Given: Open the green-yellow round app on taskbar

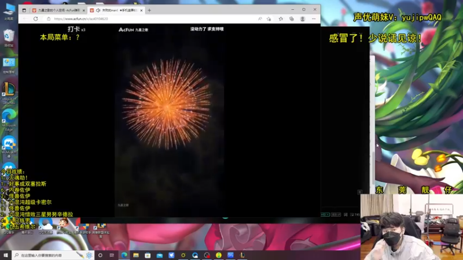Looking at the screenshot, I should [x=219, y=255].
